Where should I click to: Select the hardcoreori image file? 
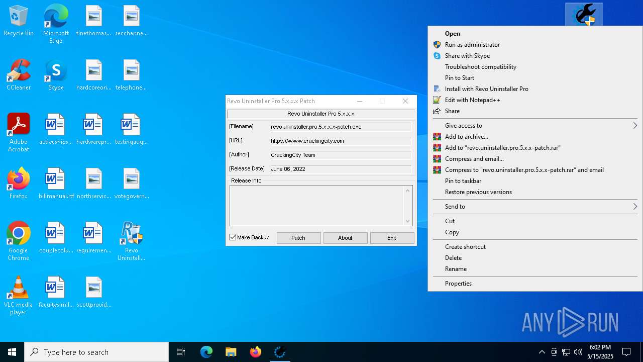point(93,75)
